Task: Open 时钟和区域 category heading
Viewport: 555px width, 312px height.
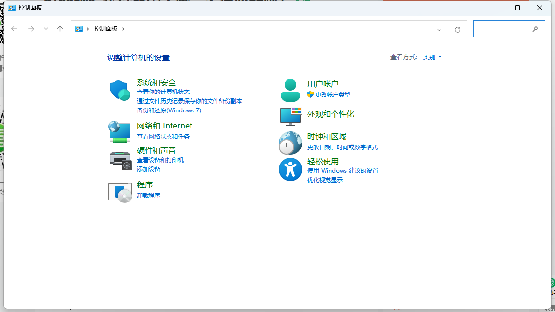Action: 326,137
